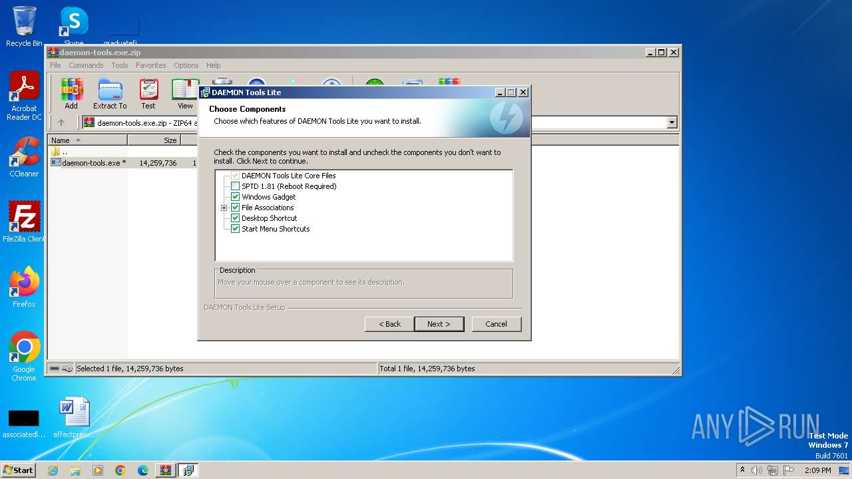Click the up-folder arrow in WinRAR
852x479 pixels.
(x=61, y=122)
